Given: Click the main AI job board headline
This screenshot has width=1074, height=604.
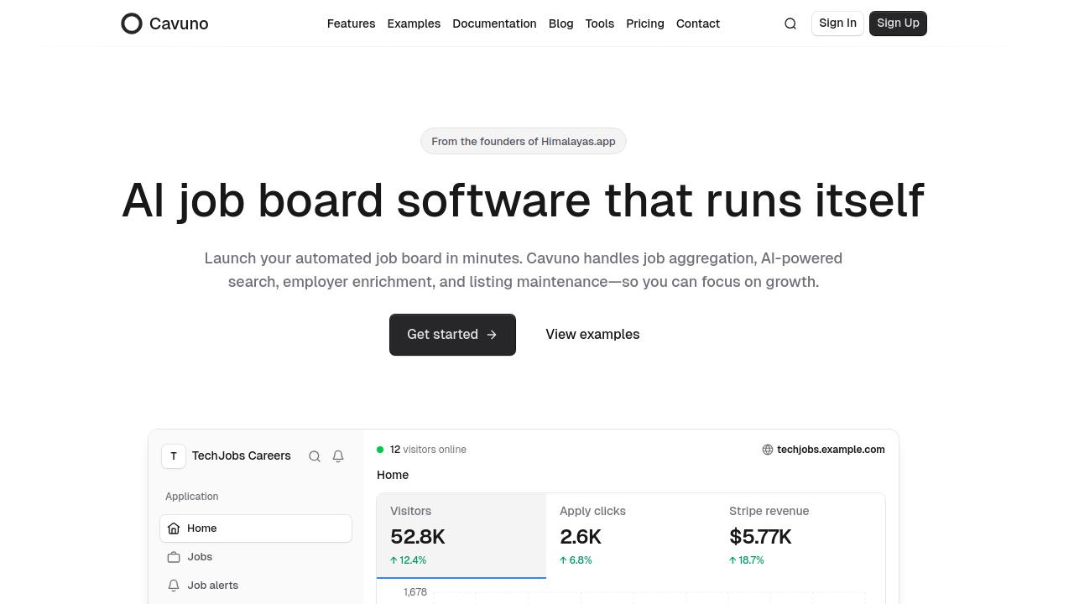Looking at the screenshot, I should (x=523, y=201).
